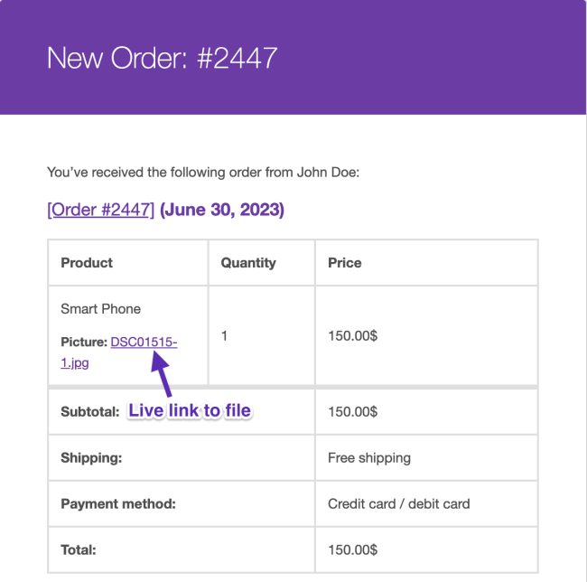Click the "Total:" row label
This screenshot has height=582, width=587.
pyautogui.click(x=79, y=549)
